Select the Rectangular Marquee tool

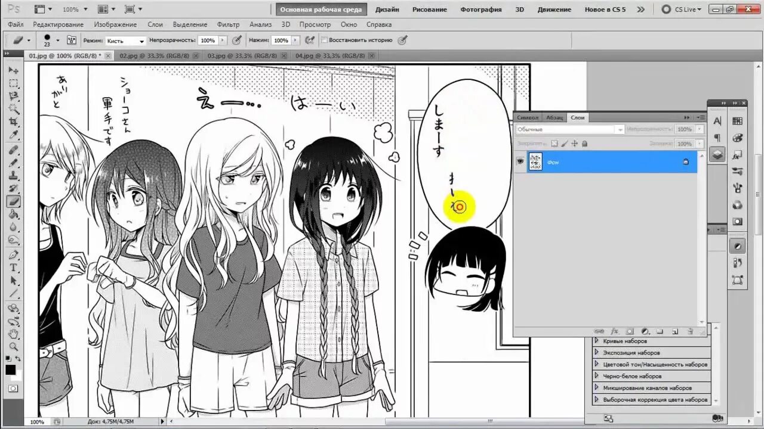coord(13,83)
